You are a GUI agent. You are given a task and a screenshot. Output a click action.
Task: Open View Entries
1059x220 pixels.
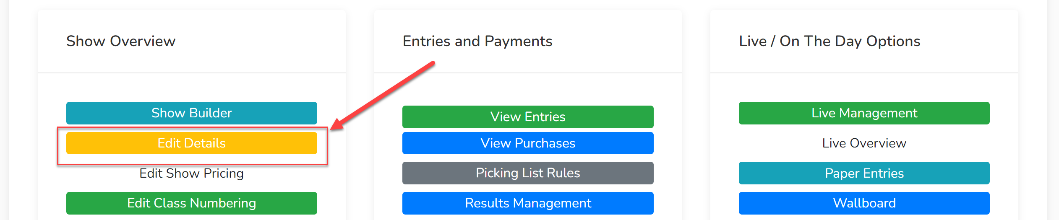pyautogui.click(x=528, y=116)
